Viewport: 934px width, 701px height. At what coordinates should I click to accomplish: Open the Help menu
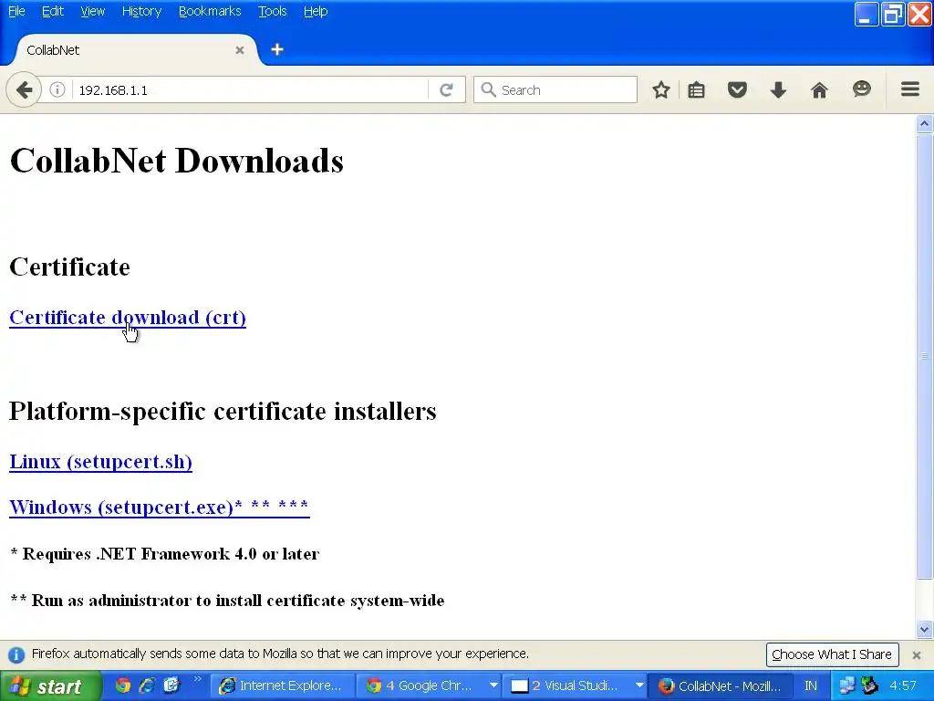[x=316, y=11]
